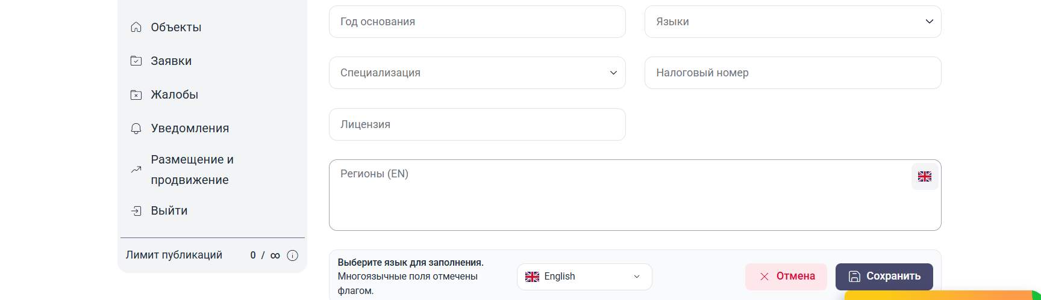
Task: Click the folder-check icon beside Заявки
Action: pyautogui.click(x=136, y=61)
